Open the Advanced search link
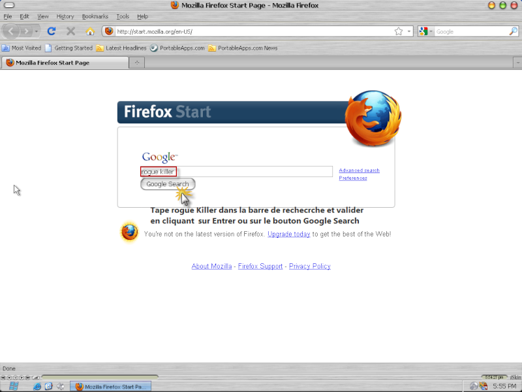 (x=359, y=171)
